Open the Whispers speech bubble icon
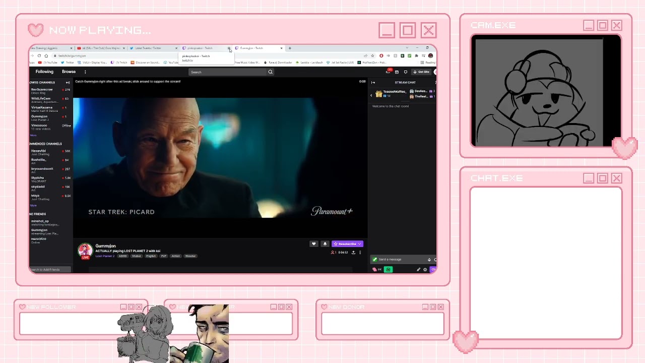This screenshot has height=363, width=645. tap(406, 72)
